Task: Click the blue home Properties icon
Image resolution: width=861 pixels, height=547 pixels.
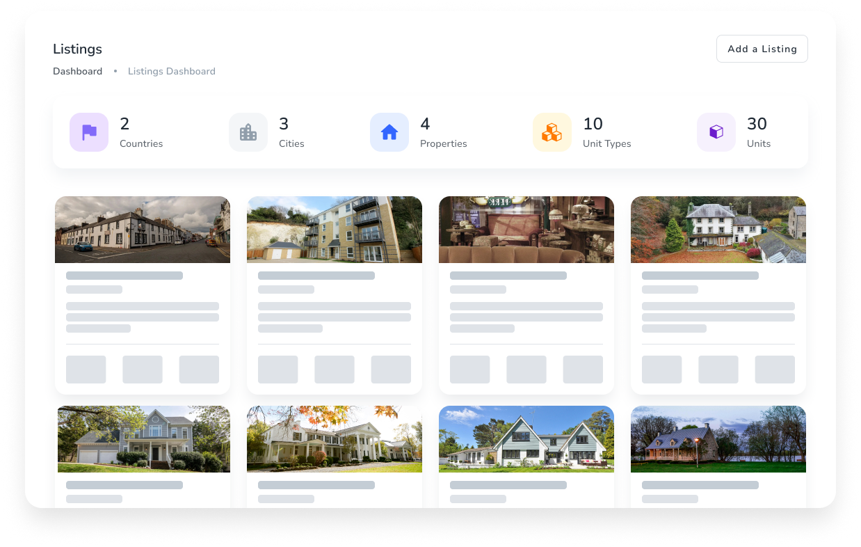Action: pyautogui.click(x=389, y=132)
